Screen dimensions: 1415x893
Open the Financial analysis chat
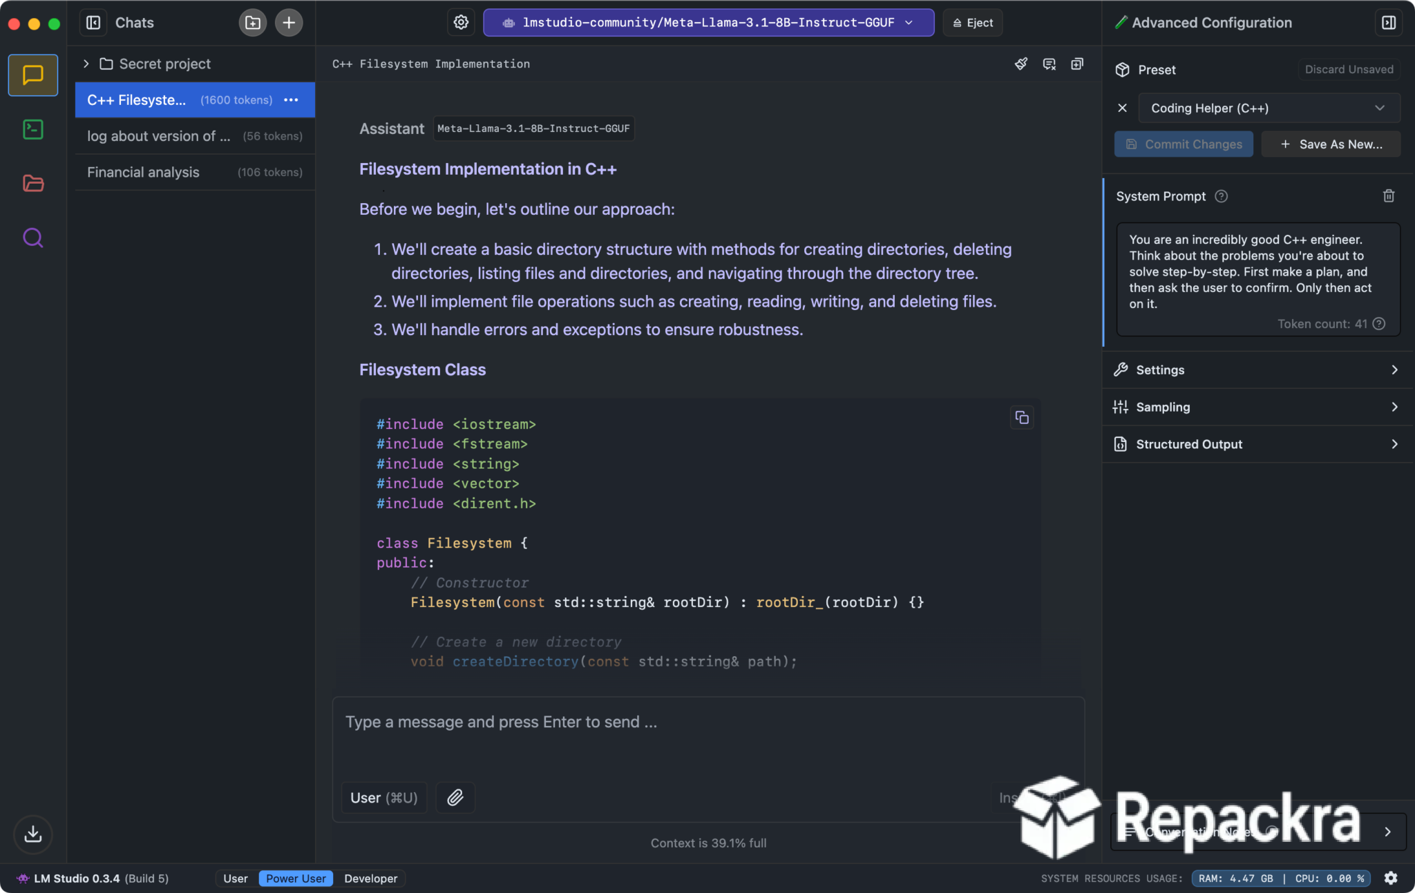tap(195, 172)
